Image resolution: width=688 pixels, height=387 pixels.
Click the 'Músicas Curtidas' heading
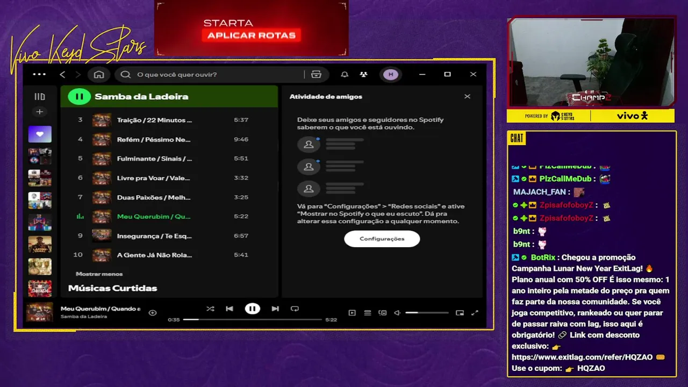pyautogui.click(x=112, y=288)
